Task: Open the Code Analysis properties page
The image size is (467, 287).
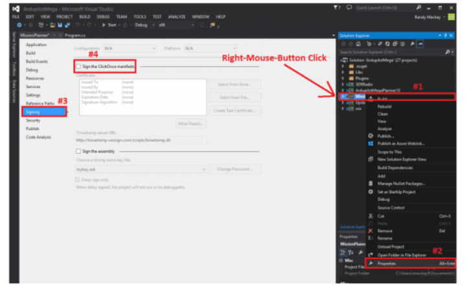Action: (x=38, y=137)
